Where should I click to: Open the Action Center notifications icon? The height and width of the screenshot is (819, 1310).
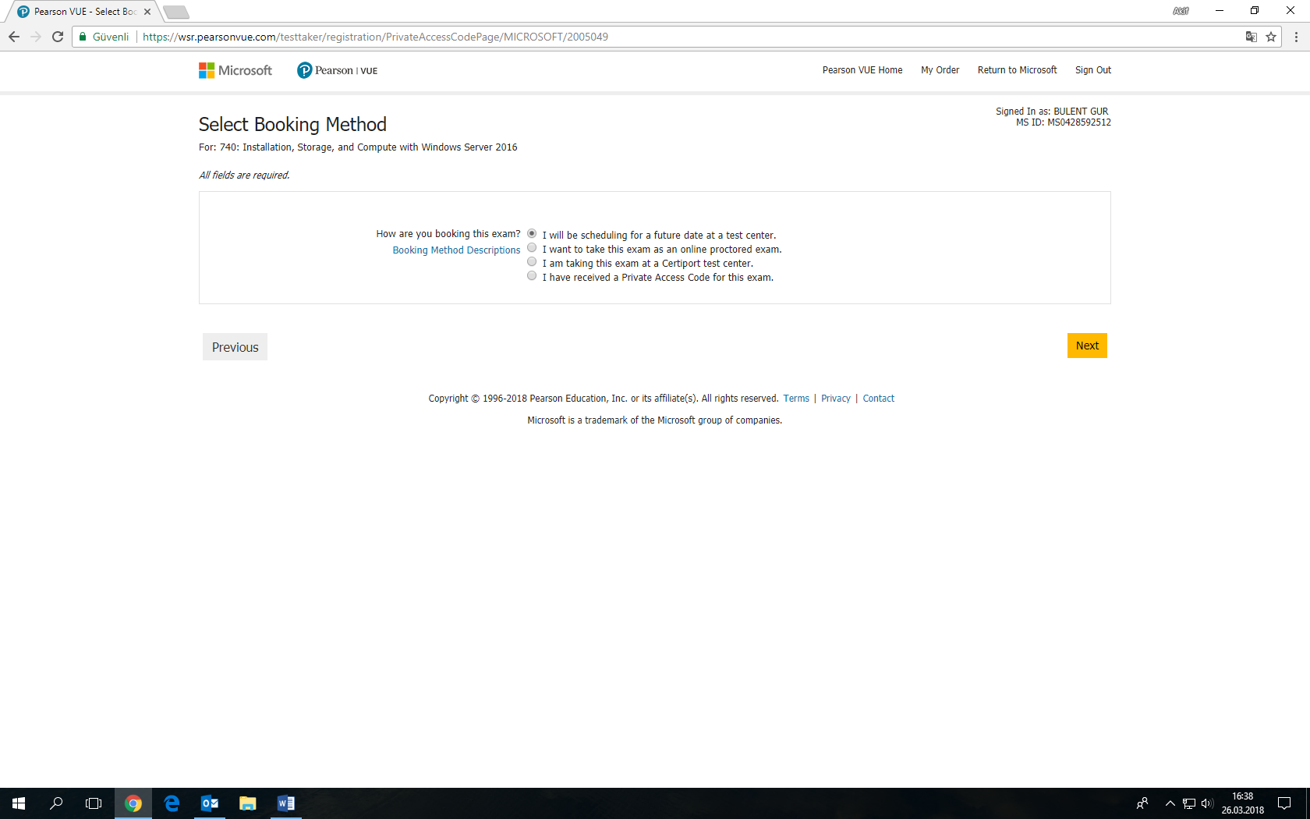[x=1284, y=803]
